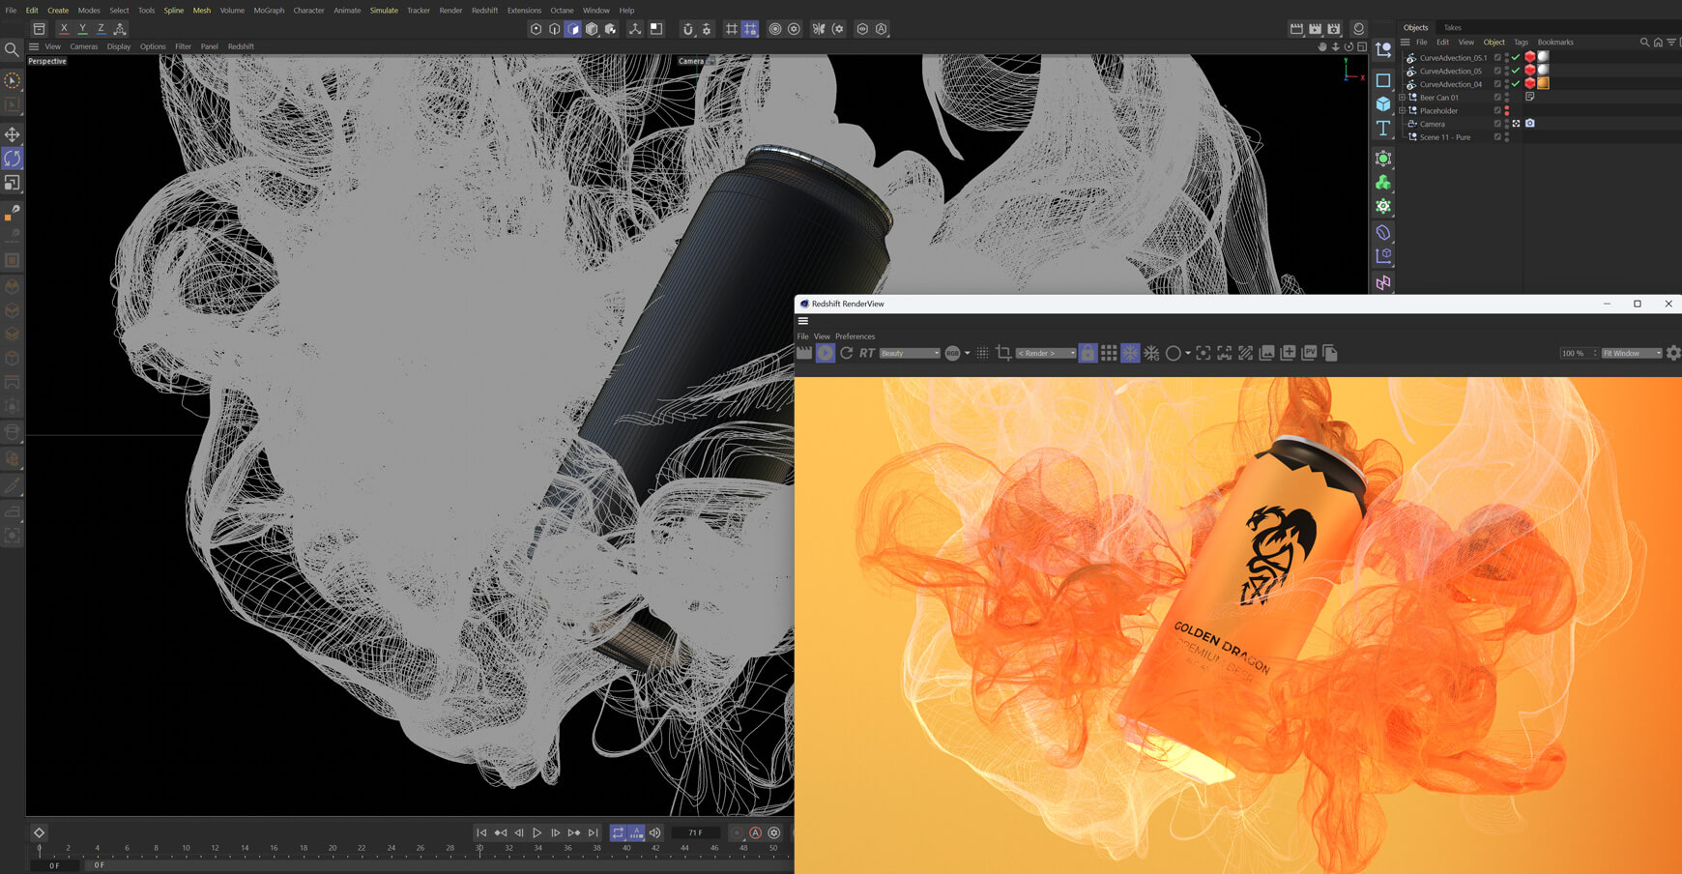
Task: Open the Objects manager hamburger menu
Action: [1406, 43]
